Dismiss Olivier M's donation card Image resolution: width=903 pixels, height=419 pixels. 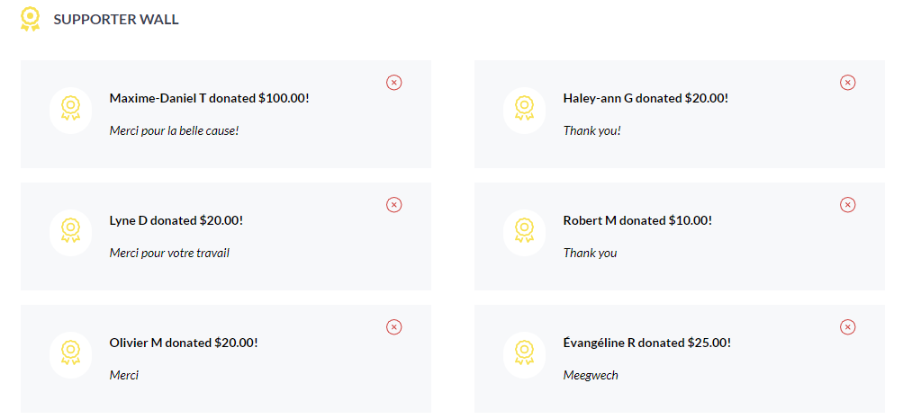tap(394, 327)
